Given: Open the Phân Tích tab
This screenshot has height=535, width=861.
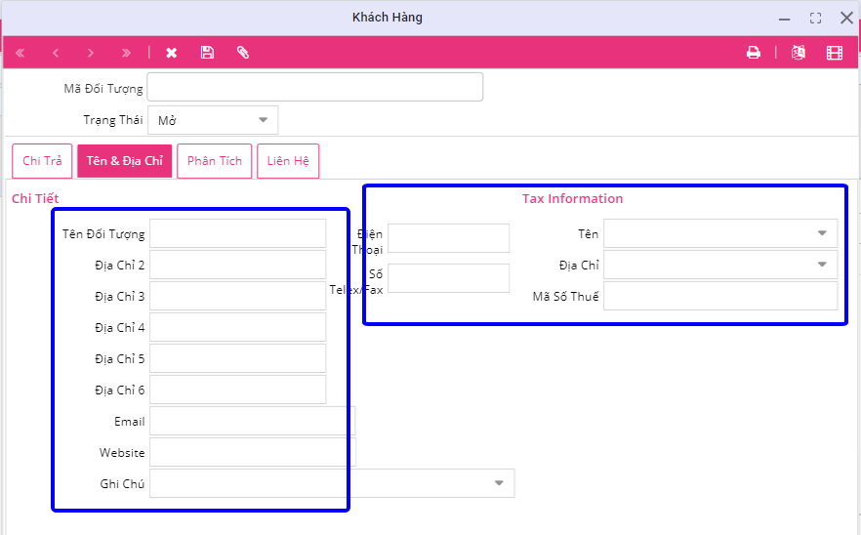Looking at the screenshot, I should tap(215, 161).
